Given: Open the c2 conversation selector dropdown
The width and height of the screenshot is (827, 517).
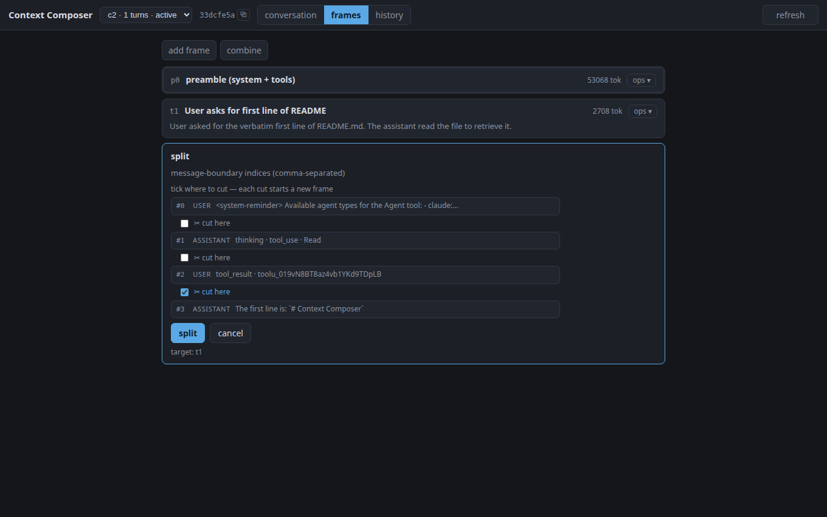Looking at the screenshot, I should click(x=146, y=15).
